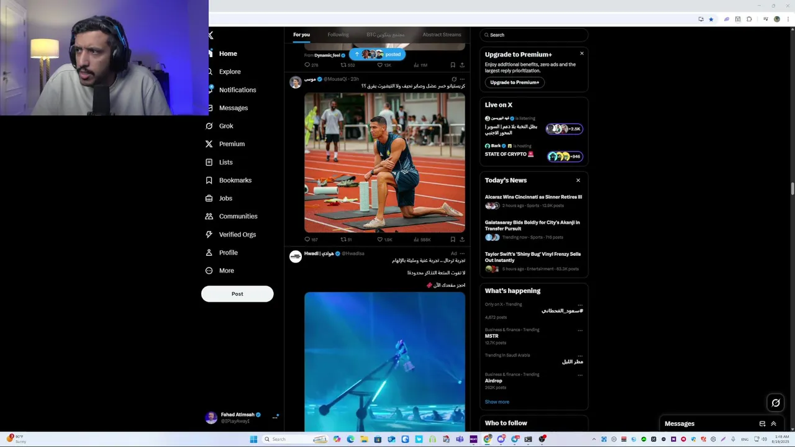Switch to the BTC community tab
795x447 pixels.
pos(385,35)
